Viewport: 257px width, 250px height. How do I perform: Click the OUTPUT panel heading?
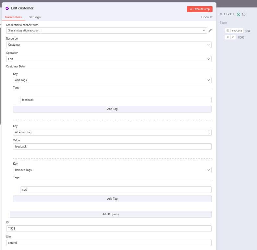[227, 14]
